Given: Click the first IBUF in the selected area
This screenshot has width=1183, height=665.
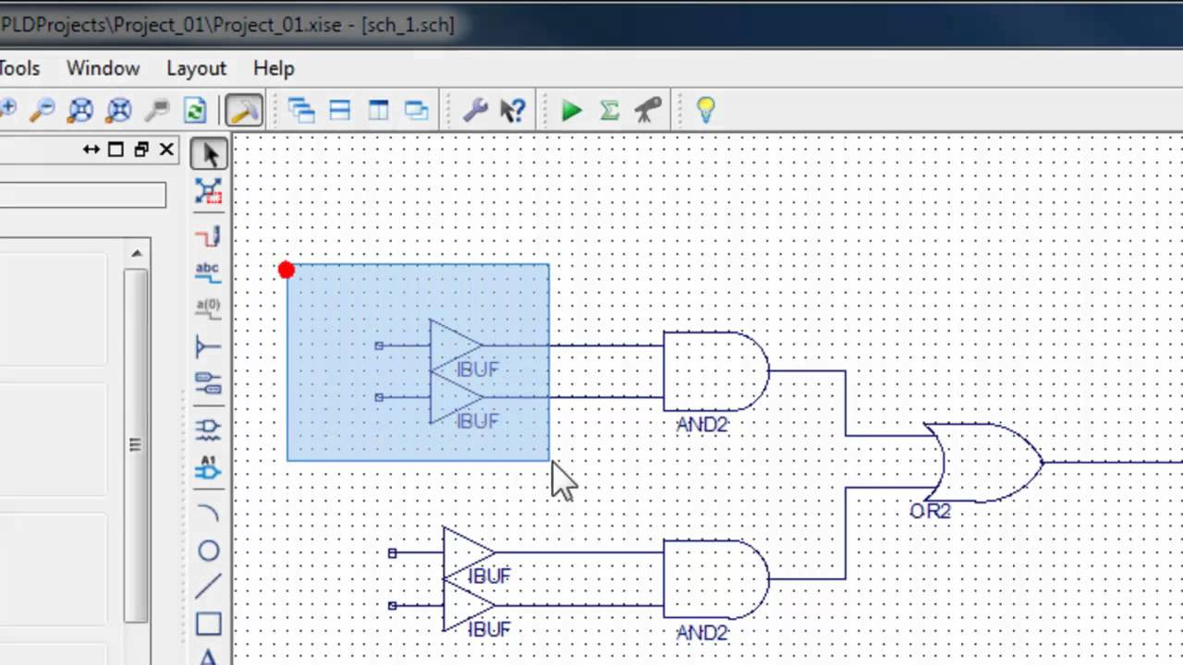Looking at the screenshot, I should pos(456,346).
